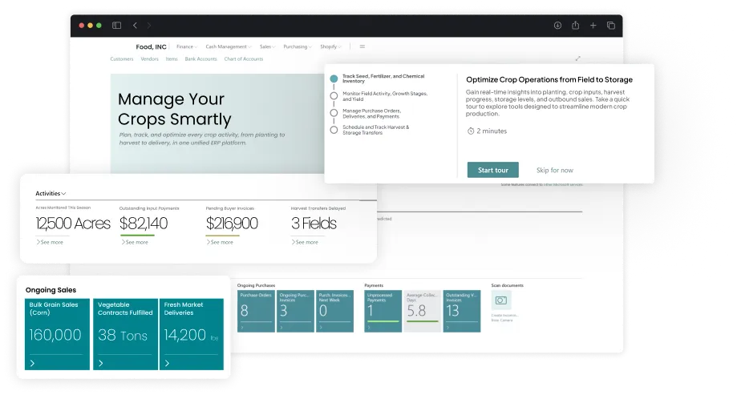The height and width of the screenshot is (395, 737).
Task: Click the camera icon under Scan documents
Action: (x=501, y=300)
